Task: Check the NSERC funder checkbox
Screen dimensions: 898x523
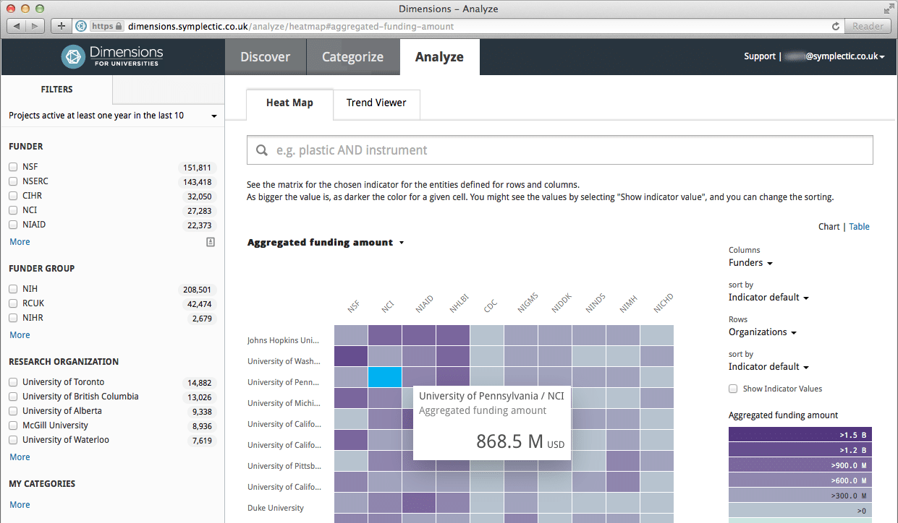Action: [x=13, y=181]
